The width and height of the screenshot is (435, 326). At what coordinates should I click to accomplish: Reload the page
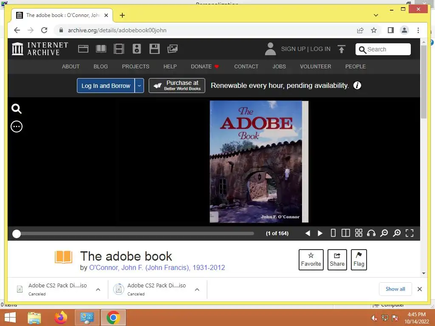coord(44,30)
